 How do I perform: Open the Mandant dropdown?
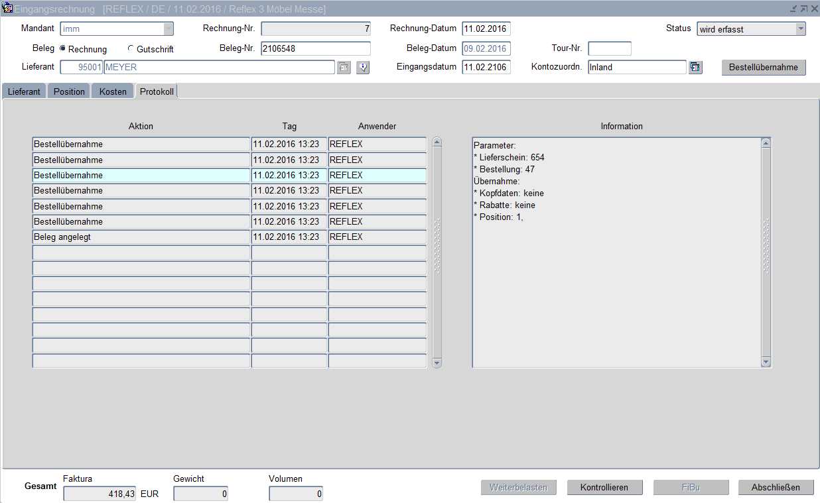tap(168, 29)
